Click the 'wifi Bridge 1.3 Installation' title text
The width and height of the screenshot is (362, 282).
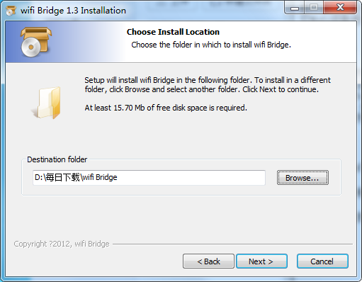point(73,11)
